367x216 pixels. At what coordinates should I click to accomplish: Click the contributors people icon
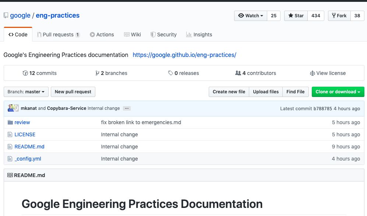pos(238,73)
